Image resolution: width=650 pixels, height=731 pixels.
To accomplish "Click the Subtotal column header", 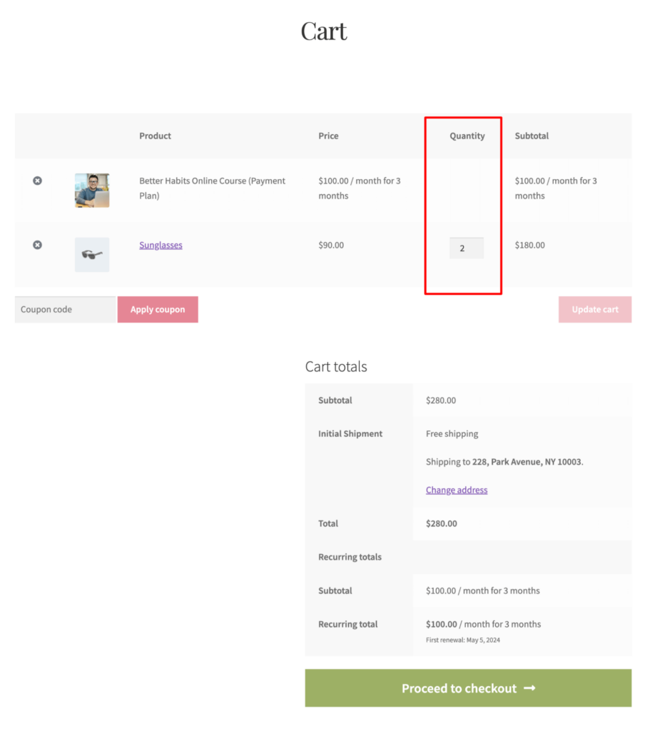I will pyautogui.click(x=532, y=136).
